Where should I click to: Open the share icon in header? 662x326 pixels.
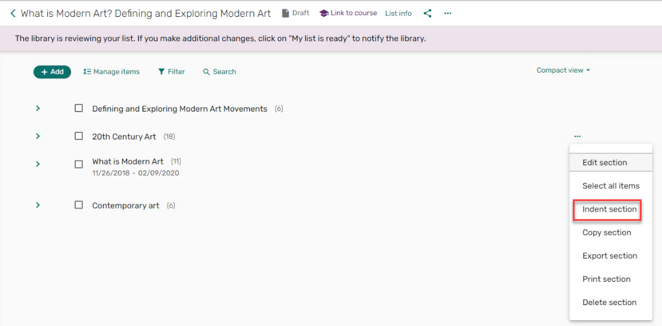[x=428, y=13]
